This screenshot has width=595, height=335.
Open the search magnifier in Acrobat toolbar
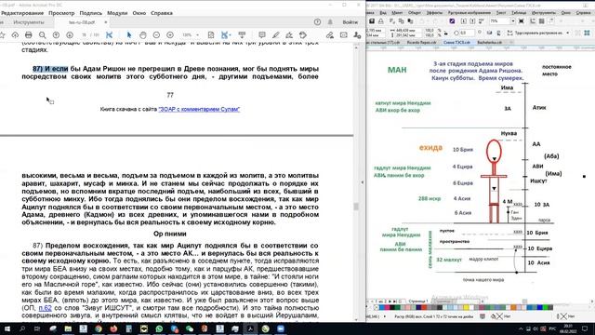pyautogui.click(x=42, y=35)
